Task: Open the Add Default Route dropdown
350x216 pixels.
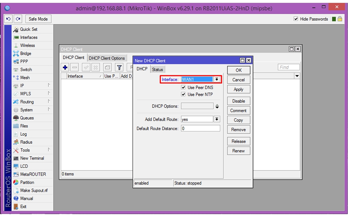Action: (217, 119)
